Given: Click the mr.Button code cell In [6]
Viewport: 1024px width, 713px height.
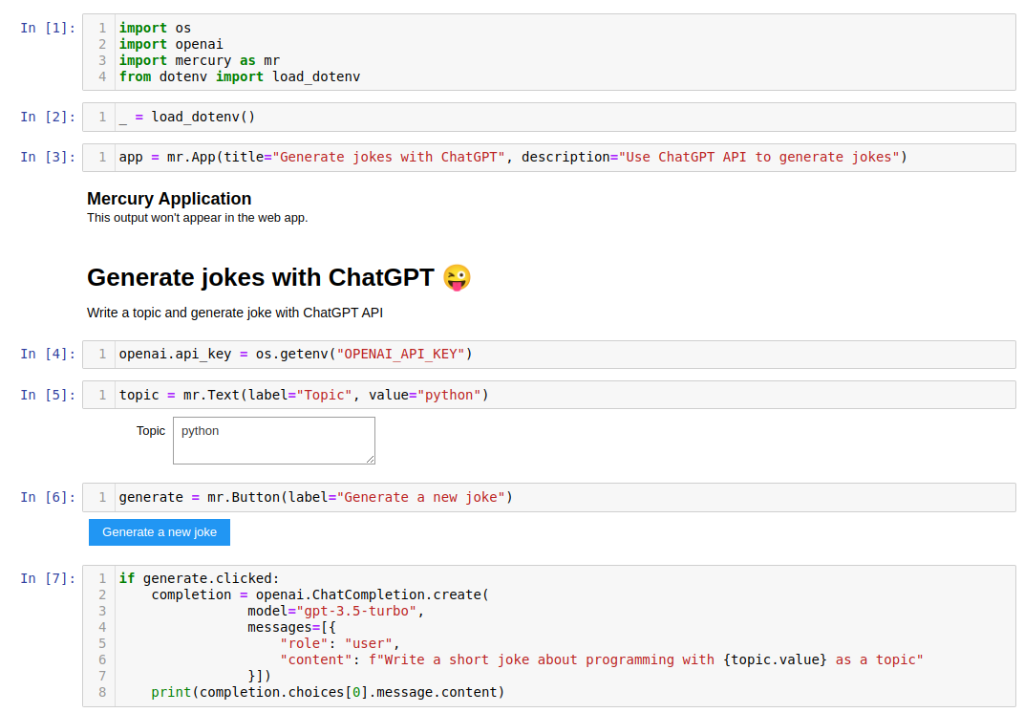Looking at the screenshot, I should pyautogui.click(x=548, y=497).
